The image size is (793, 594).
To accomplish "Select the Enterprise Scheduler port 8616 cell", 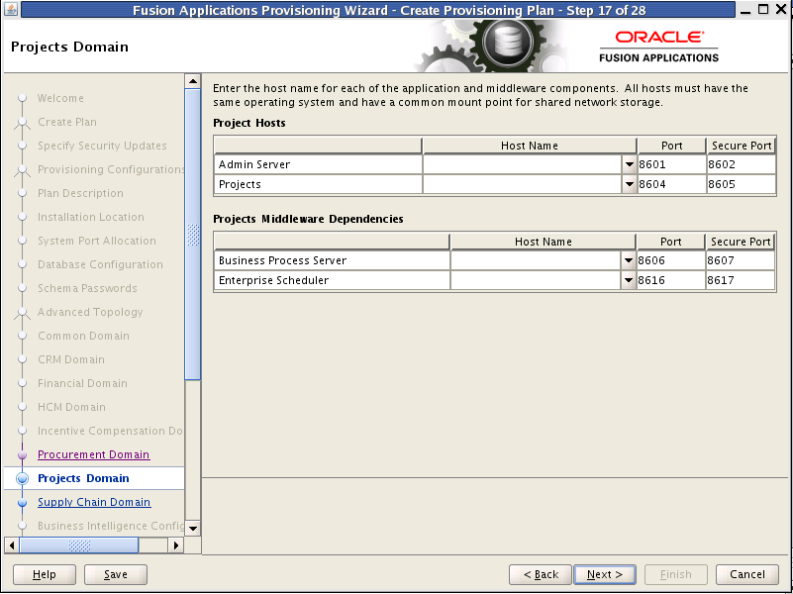I will (670, 280).
